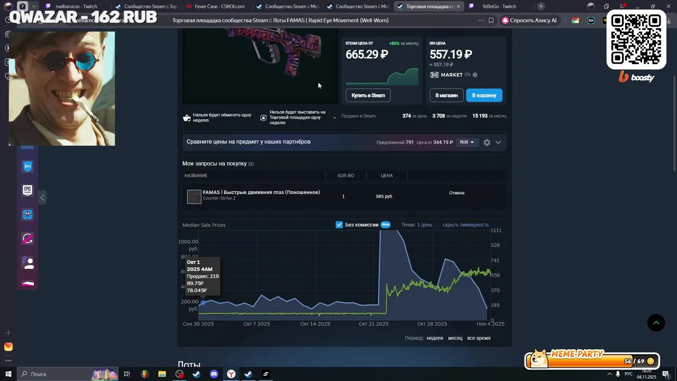Open the three-dots page menu in address bar

pyautogui.click(x=481, y=21)
